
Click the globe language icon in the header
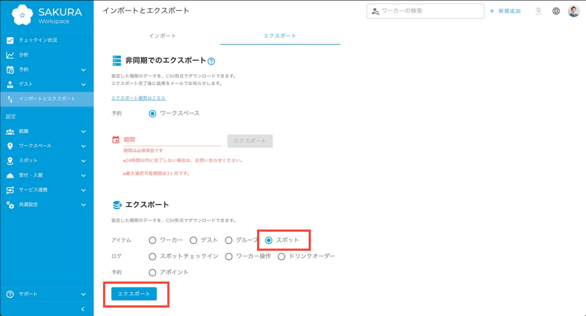pyautogui.click(x=556, y=11)
